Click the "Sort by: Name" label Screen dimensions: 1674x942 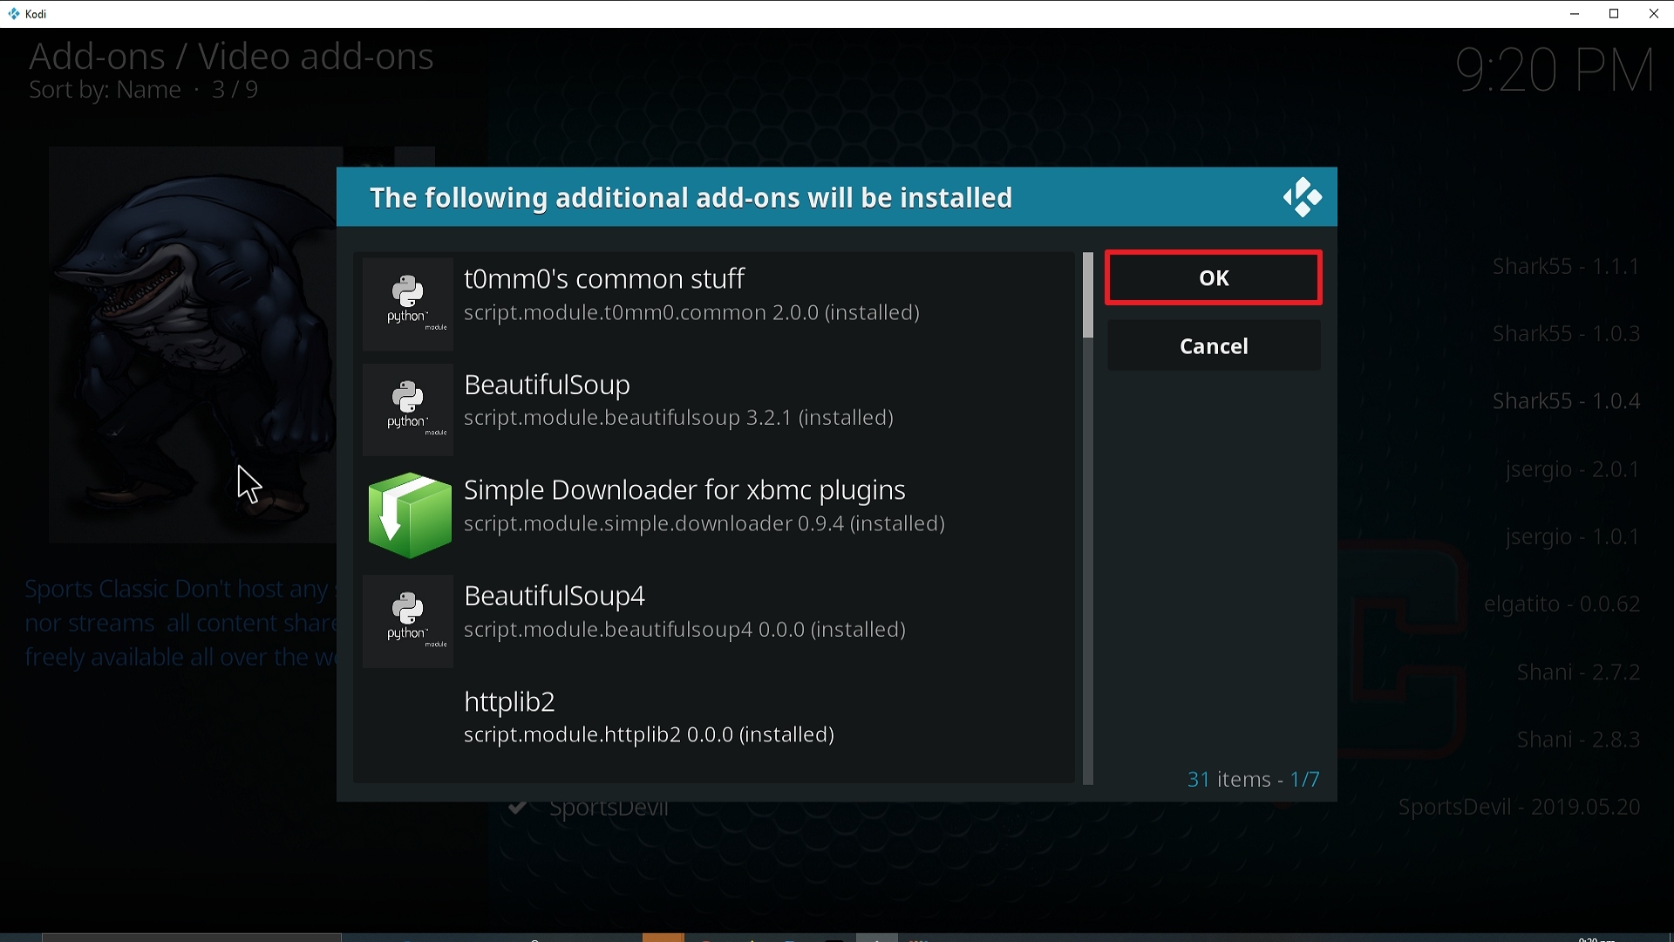tap(105, 90)
